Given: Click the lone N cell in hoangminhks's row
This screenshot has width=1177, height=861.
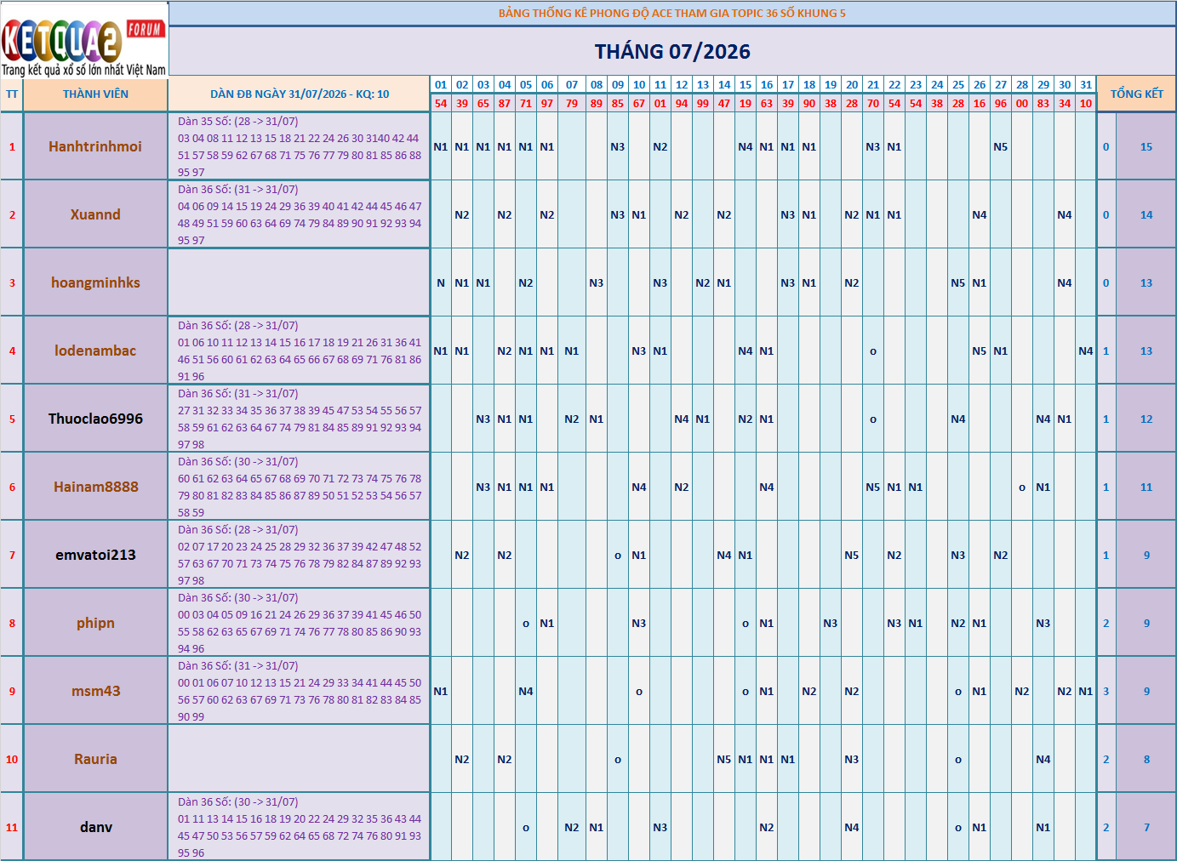Looking at the screenshot, I should click(441, 282).
